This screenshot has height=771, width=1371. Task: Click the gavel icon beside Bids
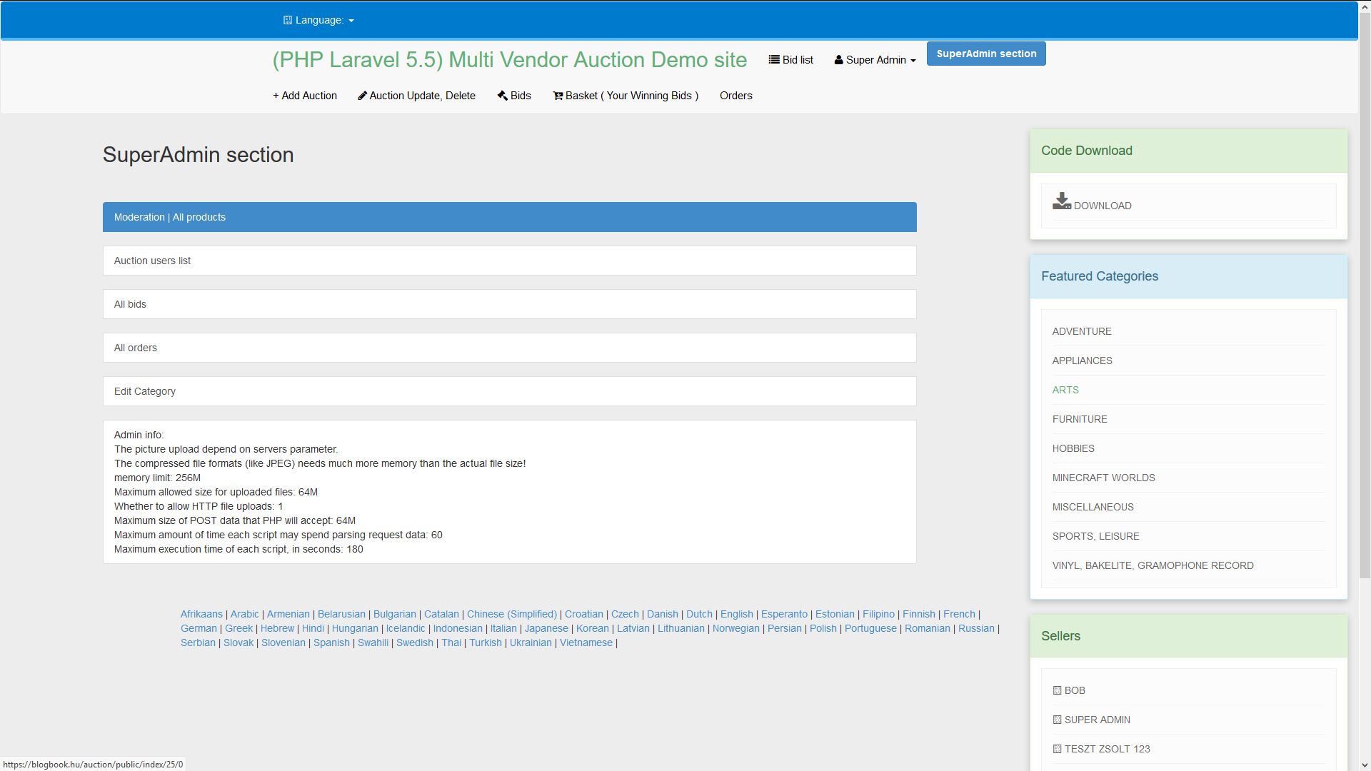pyautogui.click(x=503, y=96)
